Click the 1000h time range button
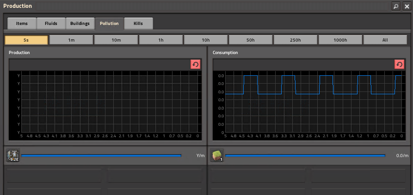This screenshot has width=413, height=195. click(340, 40)
